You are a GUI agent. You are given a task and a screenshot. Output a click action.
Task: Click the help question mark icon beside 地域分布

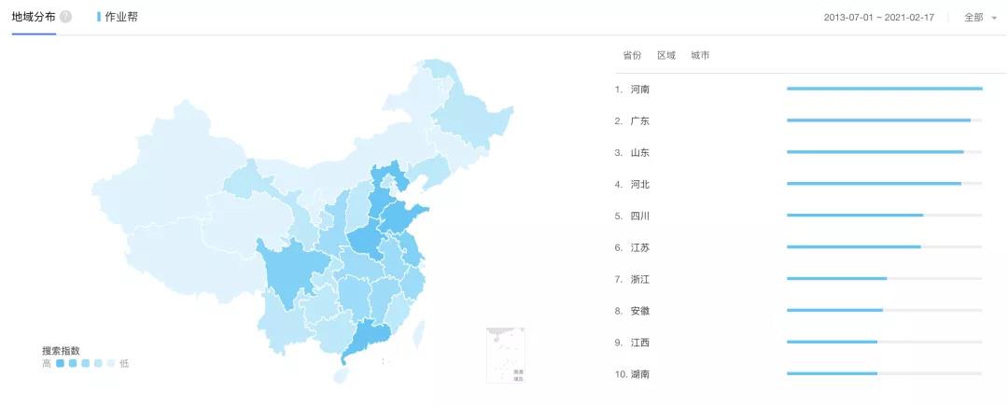pos(66,17)
